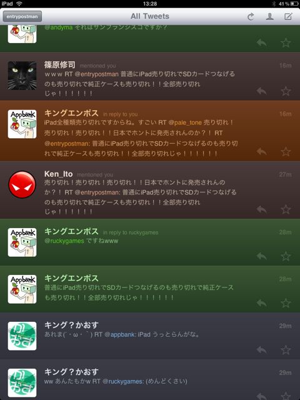Open the @appbank mention link
This screenshot has width=300, height=400.
tap(120, 334)
